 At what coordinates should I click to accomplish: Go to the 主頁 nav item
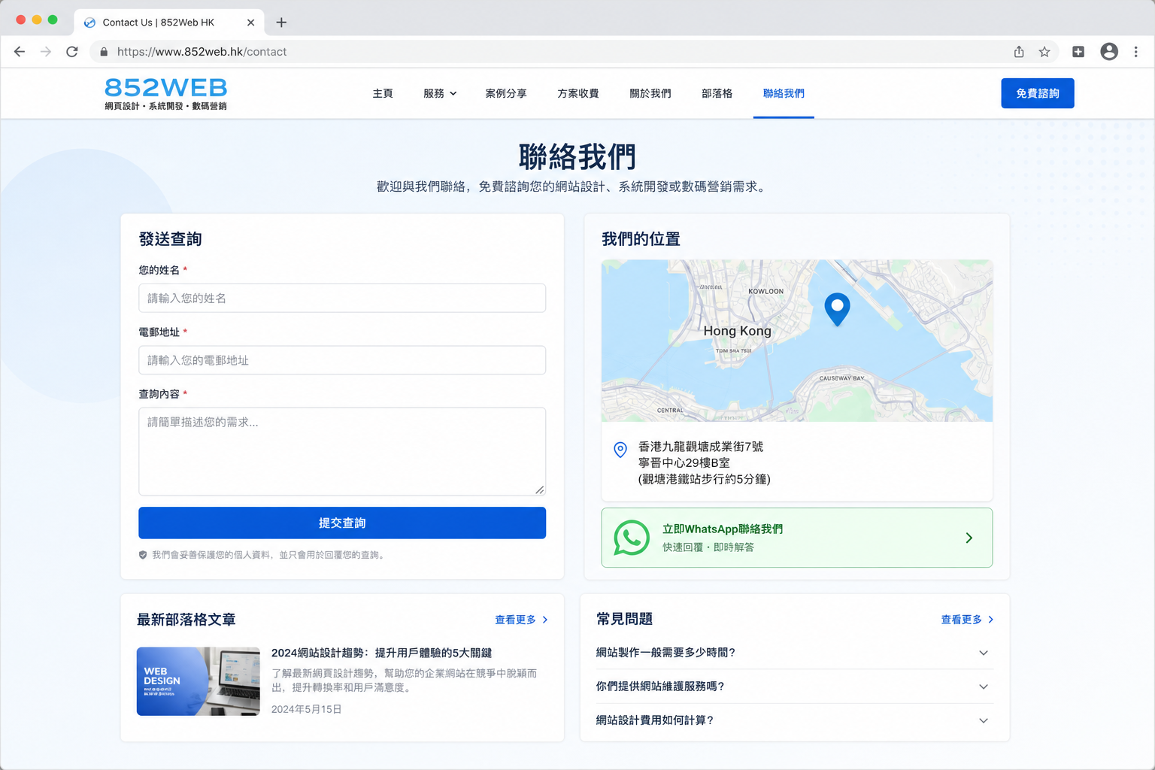pyautogui.click(x=383, y=93)
